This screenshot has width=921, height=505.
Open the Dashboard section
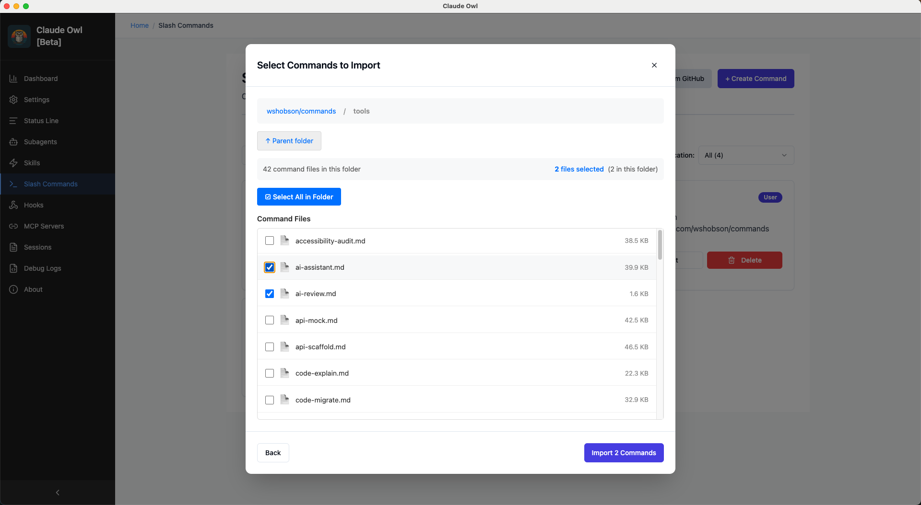[41, 78]
